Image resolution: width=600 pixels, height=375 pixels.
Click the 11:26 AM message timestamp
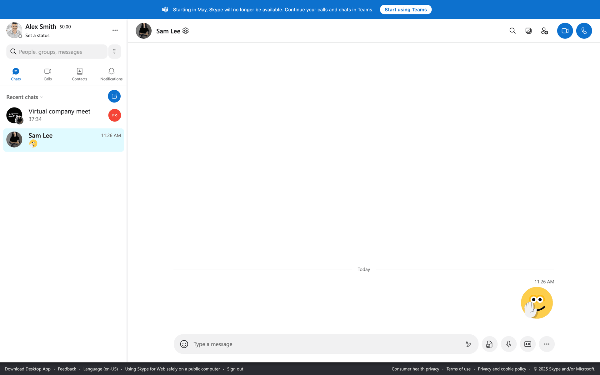544,282
